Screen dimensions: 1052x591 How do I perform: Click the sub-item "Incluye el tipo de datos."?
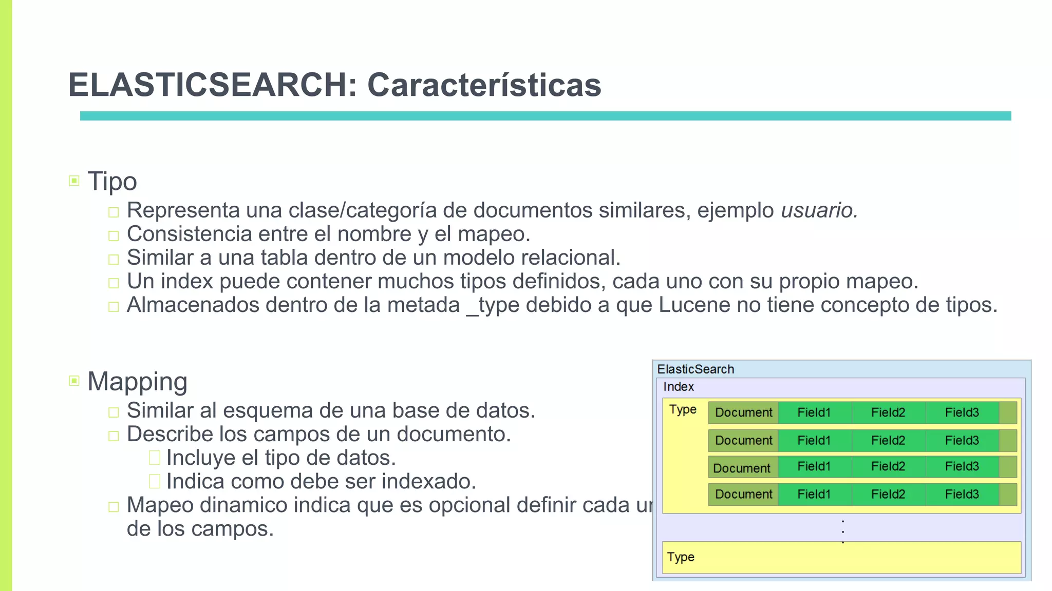281,458
